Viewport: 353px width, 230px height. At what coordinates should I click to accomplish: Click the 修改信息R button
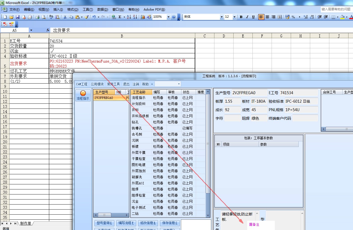click(x=148, y=223)
